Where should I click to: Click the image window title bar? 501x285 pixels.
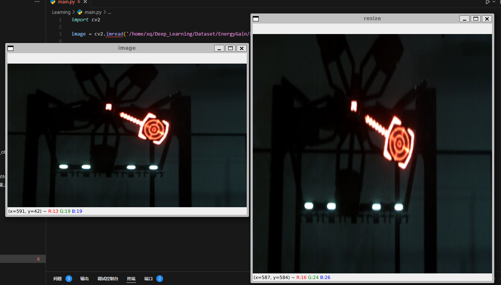coord(127,48)
